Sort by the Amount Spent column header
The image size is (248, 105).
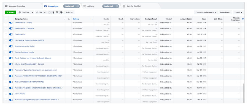(x=186, y=19)
